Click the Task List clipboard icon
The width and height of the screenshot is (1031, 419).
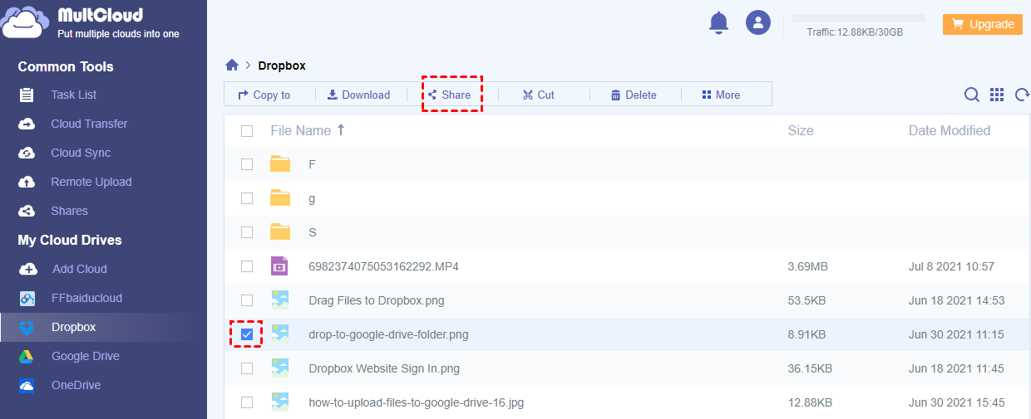coord(27,95)
